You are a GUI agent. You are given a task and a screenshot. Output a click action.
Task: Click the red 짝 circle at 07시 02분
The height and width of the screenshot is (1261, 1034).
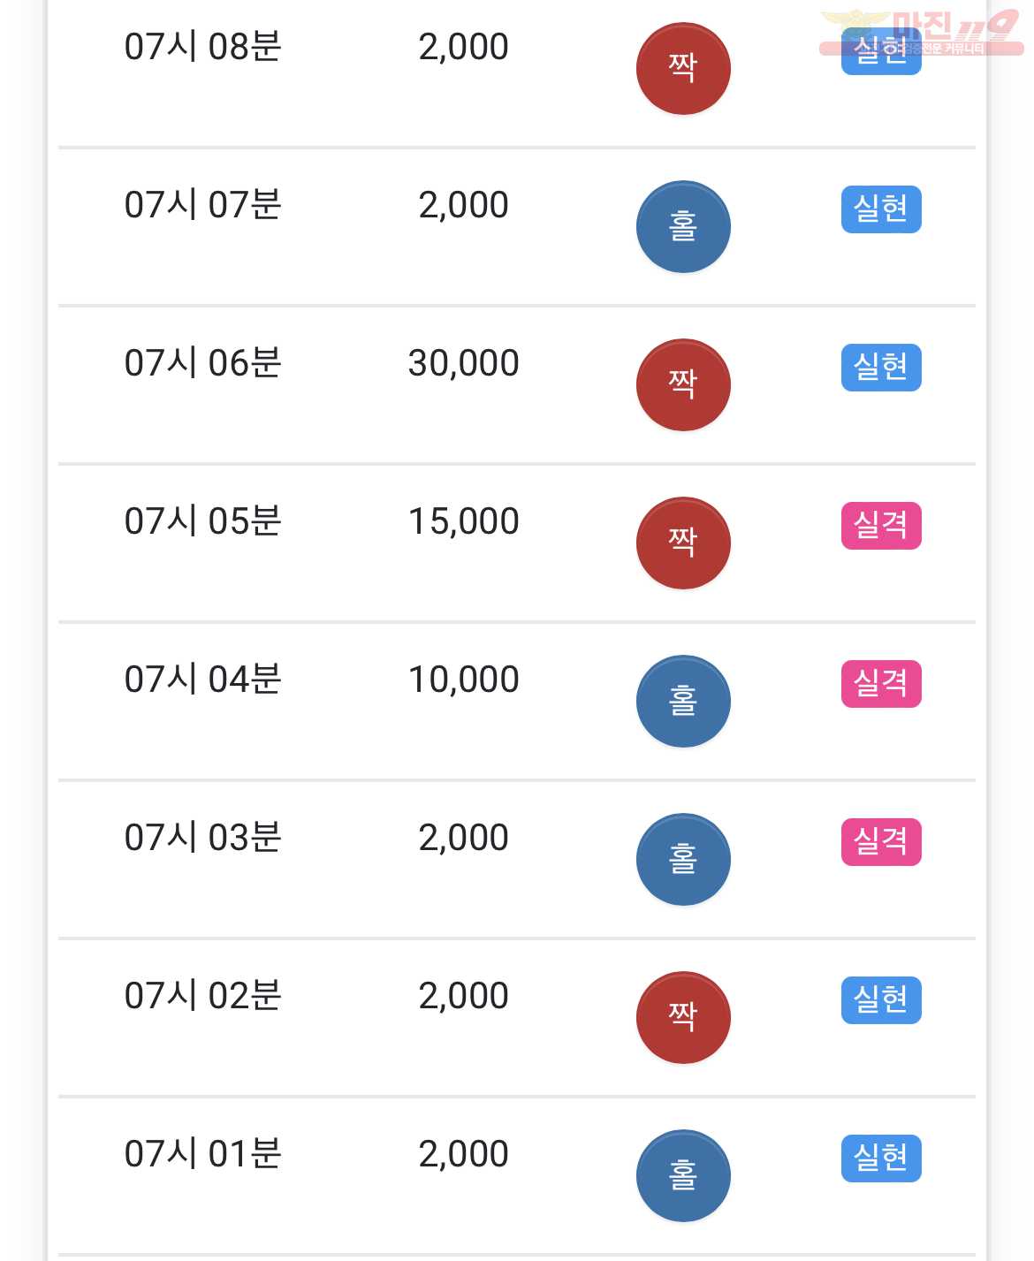683,1018
